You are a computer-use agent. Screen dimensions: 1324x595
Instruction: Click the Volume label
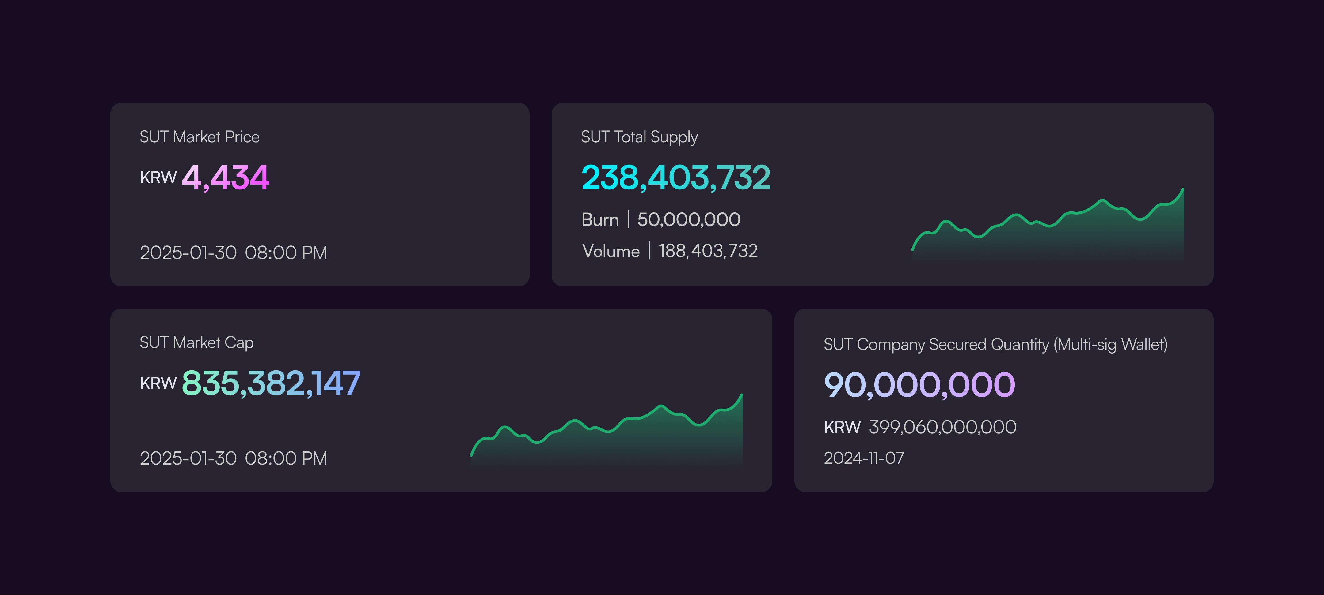(611, 251)
